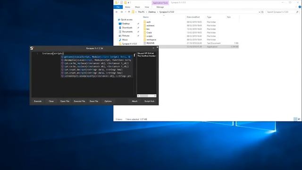
Task: Select the decompile autocomplete suggestion
Action: point(96,60)
